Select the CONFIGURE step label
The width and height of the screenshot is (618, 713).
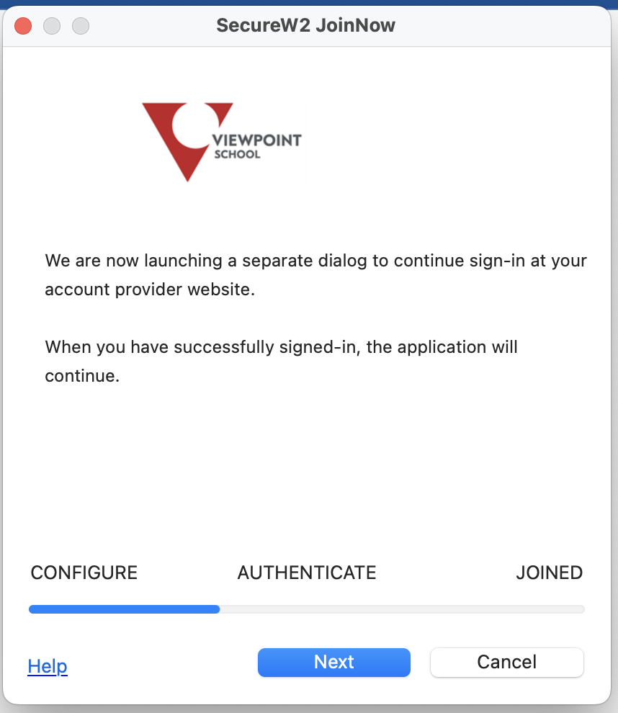(84, 573)
